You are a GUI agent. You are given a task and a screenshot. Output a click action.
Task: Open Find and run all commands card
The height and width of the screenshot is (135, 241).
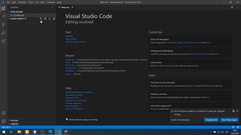click(190, 84)
